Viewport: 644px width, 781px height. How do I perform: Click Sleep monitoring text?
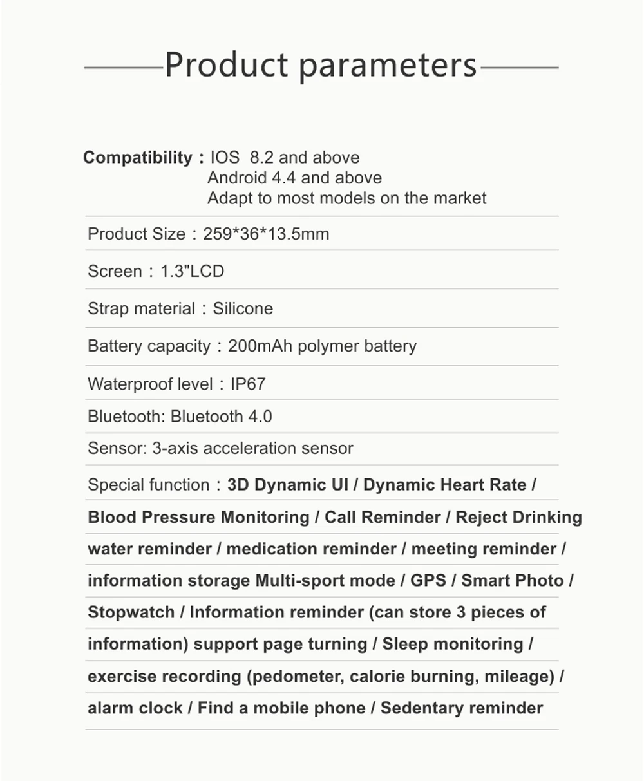[453, 645]
